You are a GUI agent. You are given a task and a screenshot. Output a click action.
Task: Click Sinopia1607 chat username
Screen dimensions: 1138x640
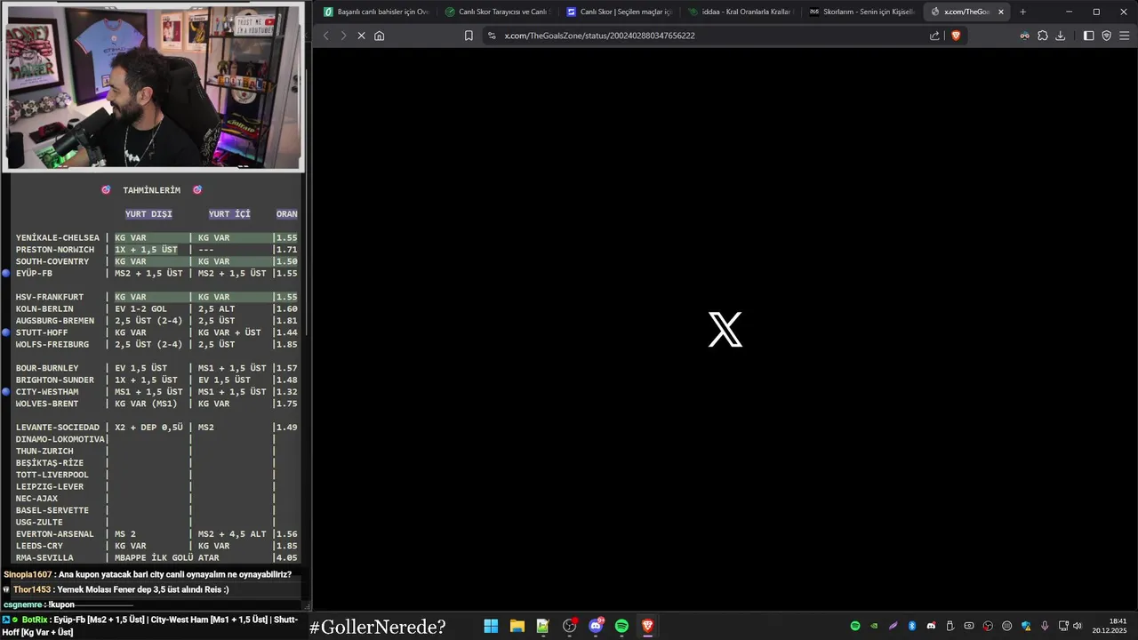pyautogui.click(x=28, y=575)
